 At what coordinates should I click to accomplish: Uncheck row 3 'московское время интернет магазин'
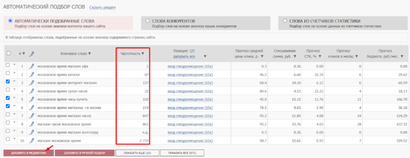click(8, 82)
